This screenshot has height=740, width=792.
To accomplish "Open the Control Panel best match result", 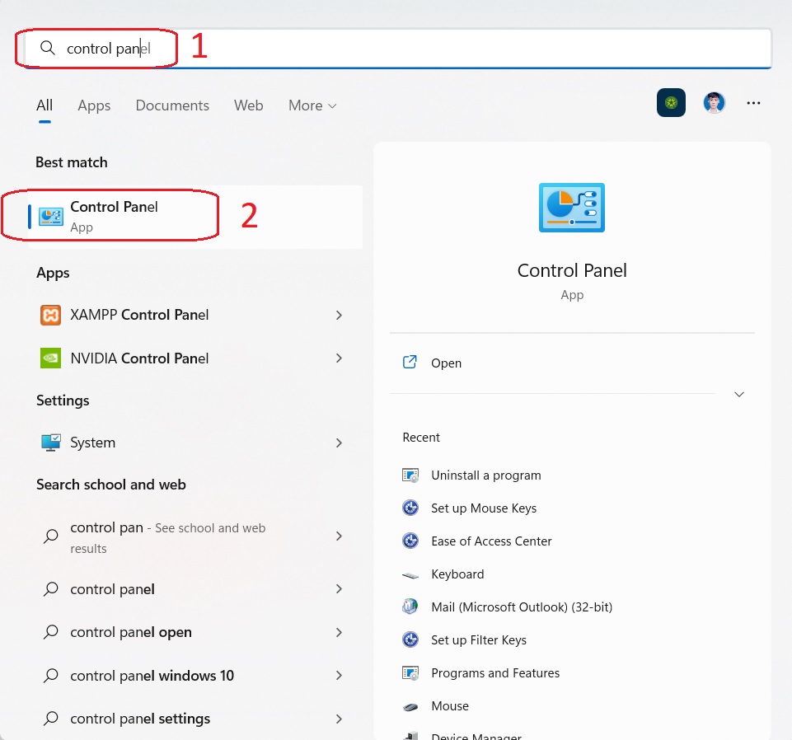I will [114, 216].
